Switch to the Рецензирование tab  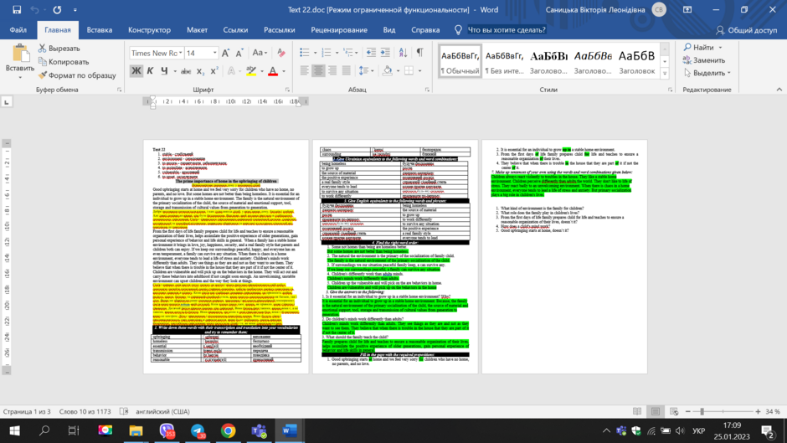click(x=339, y=30)
